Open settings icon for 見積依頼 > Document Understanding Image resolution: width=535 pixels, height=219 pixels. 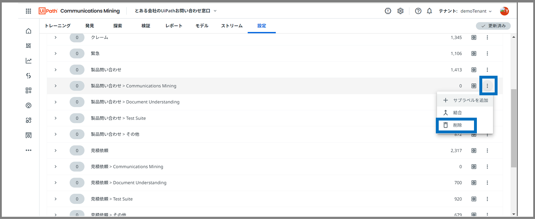tap(474, 183)
